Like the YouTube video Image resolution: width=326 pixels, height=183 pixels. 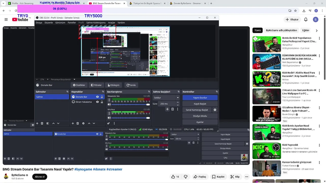click(x=175, y=177)
